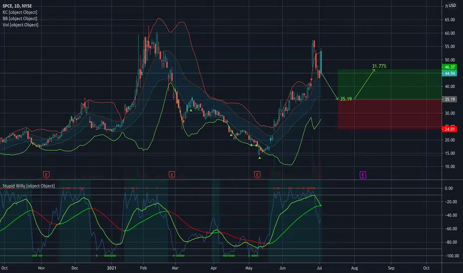The height and width of the screenshot is (273, 463).
Task: Click the Jul label on the time axis
Action: [319, 268]
